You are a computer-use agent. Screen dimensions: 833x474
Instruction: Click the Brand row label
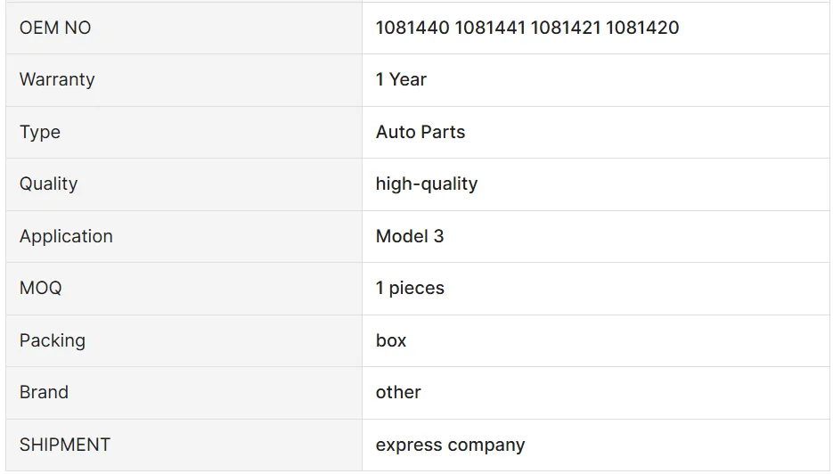44,392
